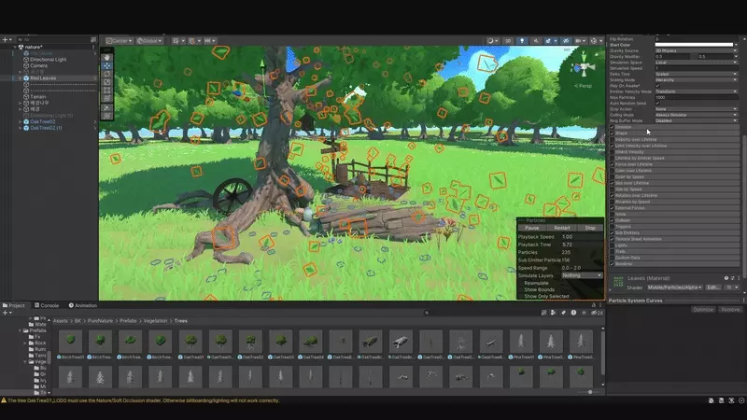The image size is (747, 420).
Task: Open the scene camera settings icon
Action: point(579,41)
